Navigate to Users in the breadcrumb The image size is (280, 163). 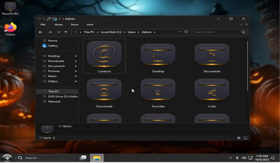click(132, 32)
